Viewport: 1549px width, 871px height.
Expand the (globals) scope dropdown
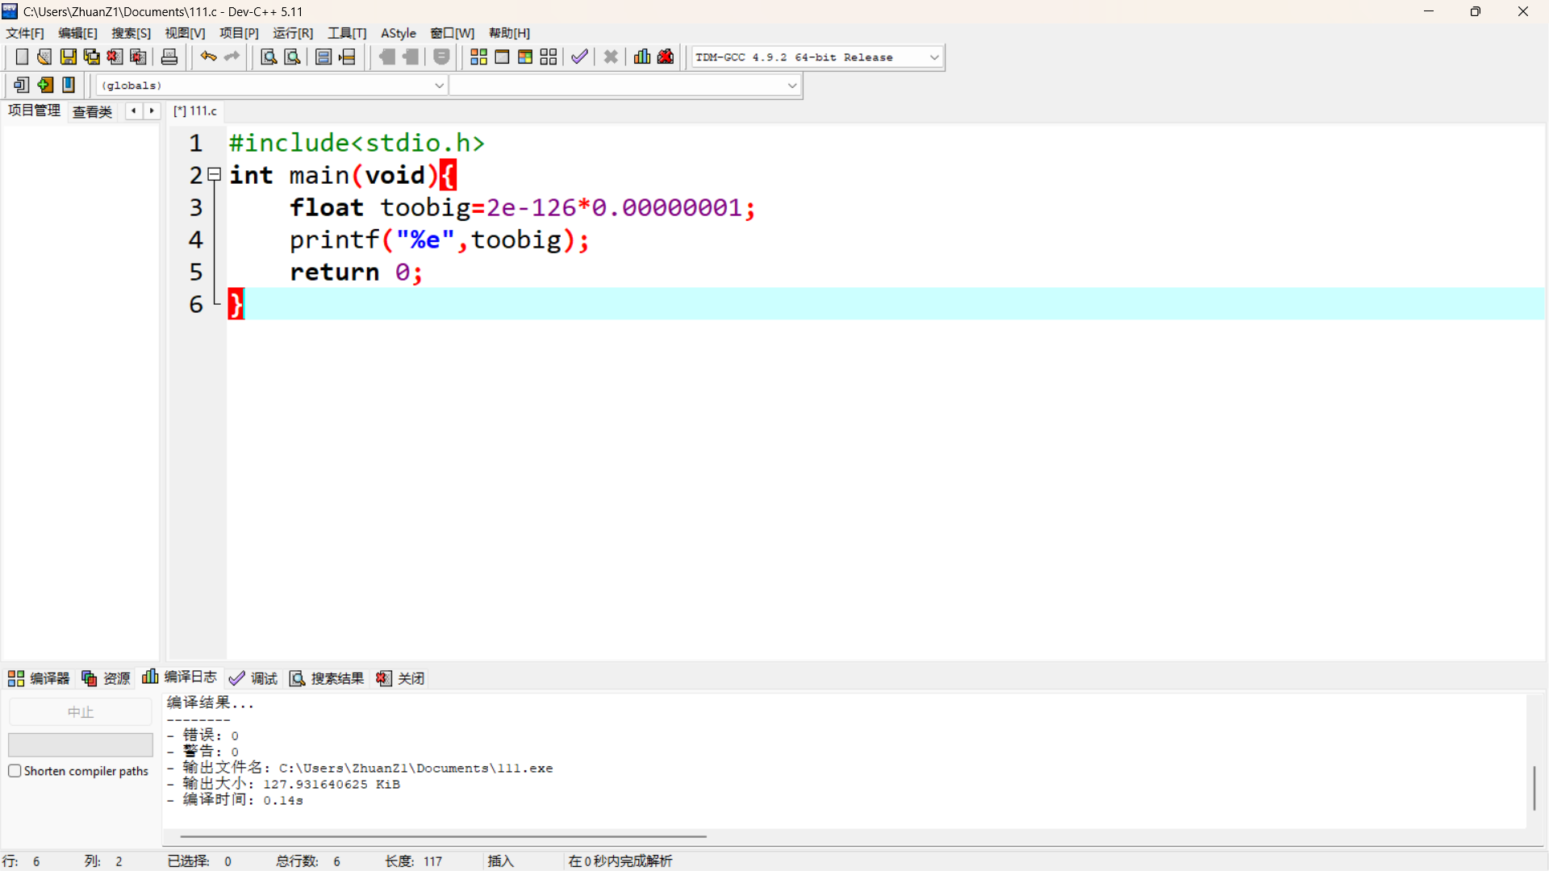point(439,85)
